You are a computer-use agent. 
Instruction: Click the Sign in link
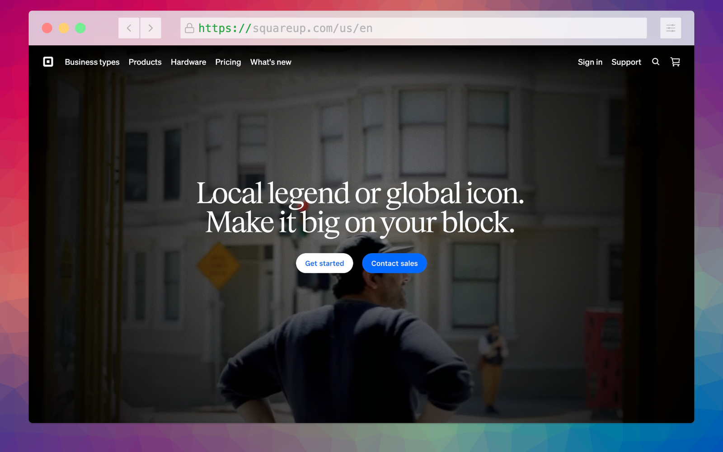tap(590, 62)
